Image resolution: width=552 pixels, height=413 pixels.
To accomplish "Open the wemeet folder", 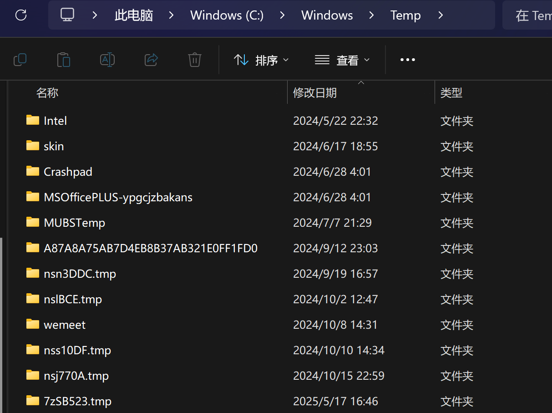I will pos(64,324).
